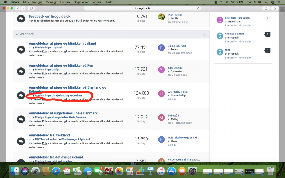This screenshot has height=178, width=285.
Task: Open Launchpad from the Dock
Action: click(x=35, y=171)
